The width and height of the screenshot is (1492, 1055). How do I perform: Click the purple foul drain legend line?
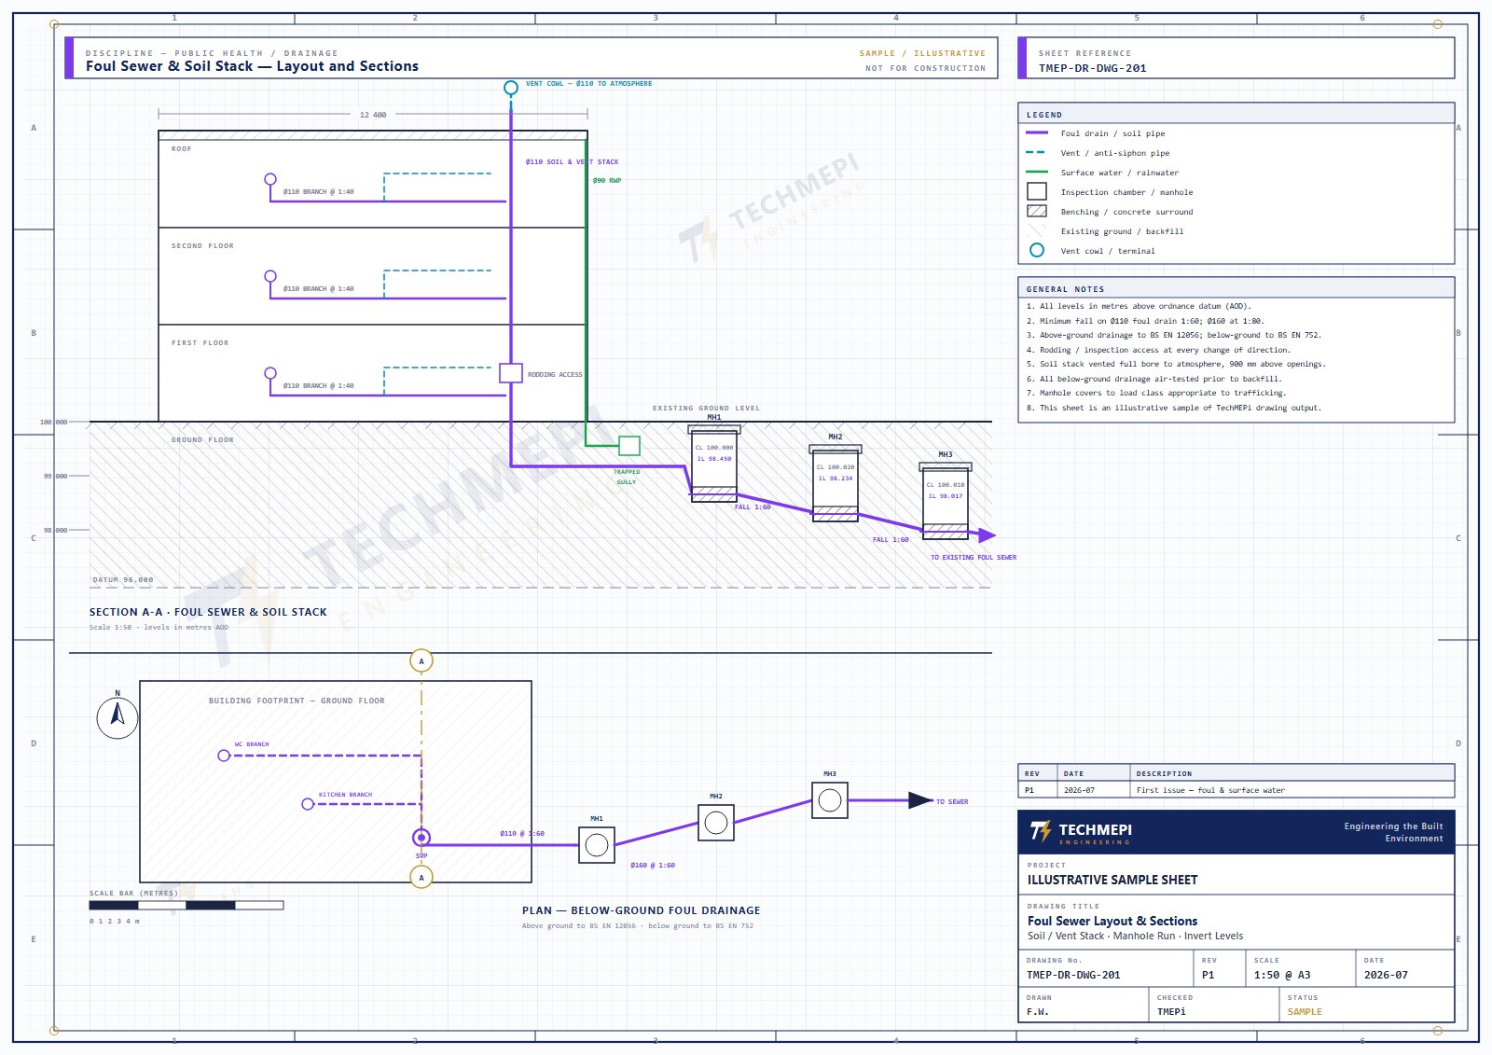point(1037,132)
